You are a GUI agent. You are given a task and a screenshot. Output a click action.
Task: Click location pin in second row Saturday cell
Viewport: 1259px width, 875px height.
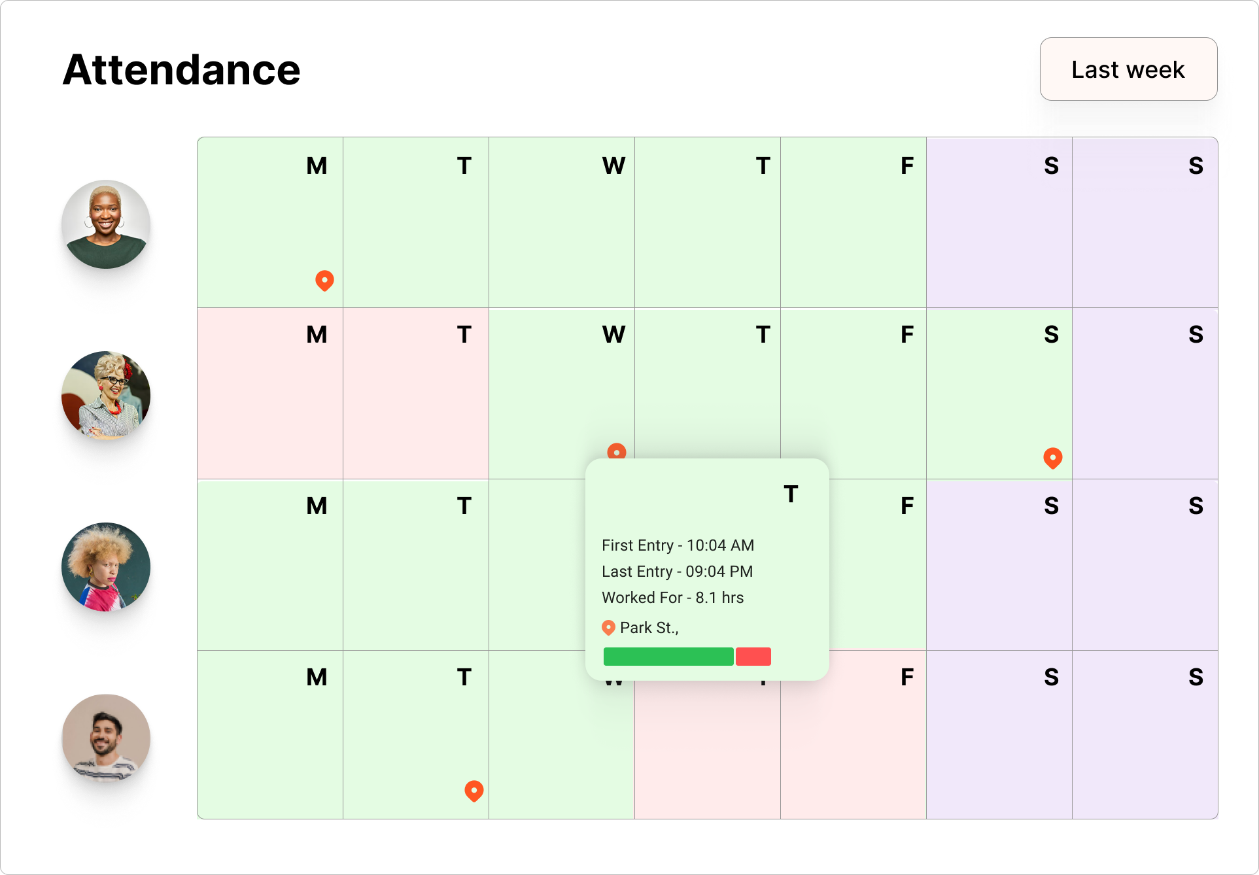coord(1052,458)
